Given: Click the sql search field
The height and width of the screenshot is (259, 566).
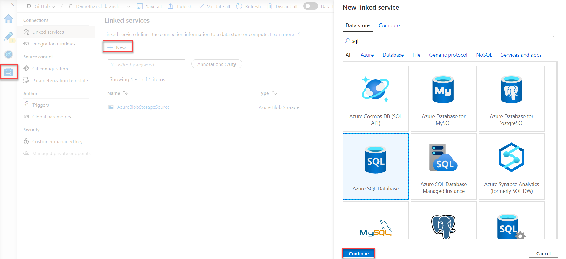Looking at the screenshot, I should pos(448,41).
